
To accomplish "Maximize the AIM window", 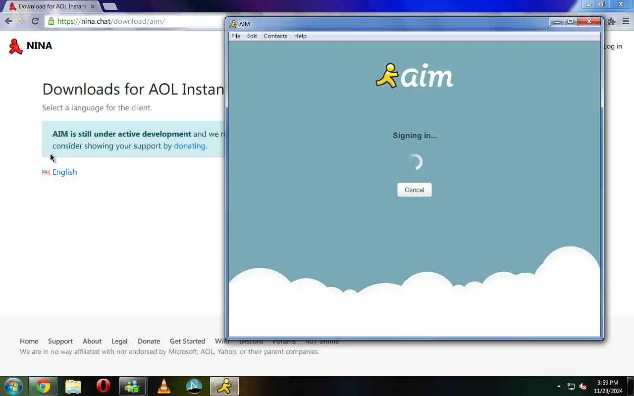I will [571, 22].
